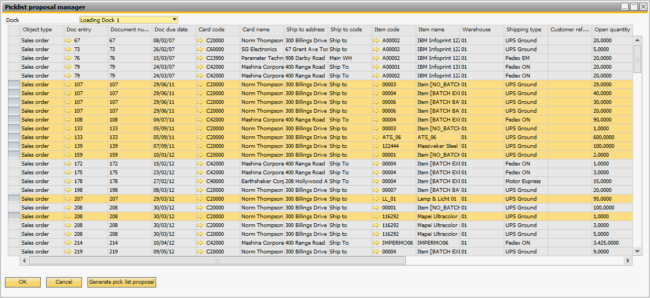Open item link arrow for IMPERMO06
This screenshot has height=298, width=650.
pyautogui.click(x=376, y=243)
